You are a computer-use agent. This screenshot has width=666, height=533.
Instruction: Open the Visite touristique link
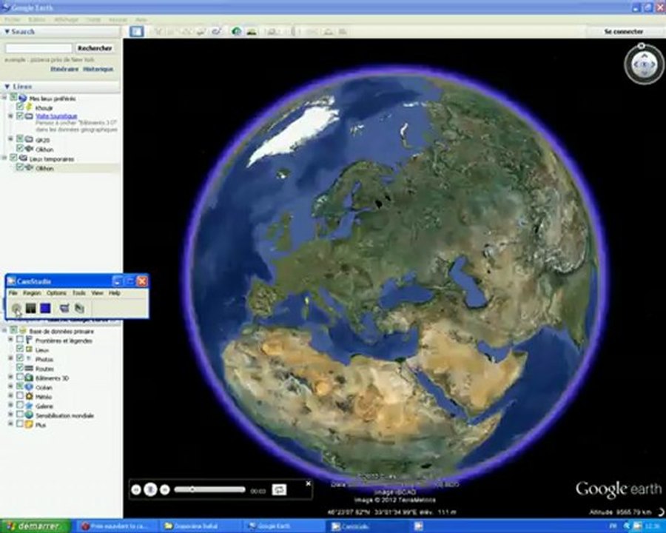(x=56, y=116)
